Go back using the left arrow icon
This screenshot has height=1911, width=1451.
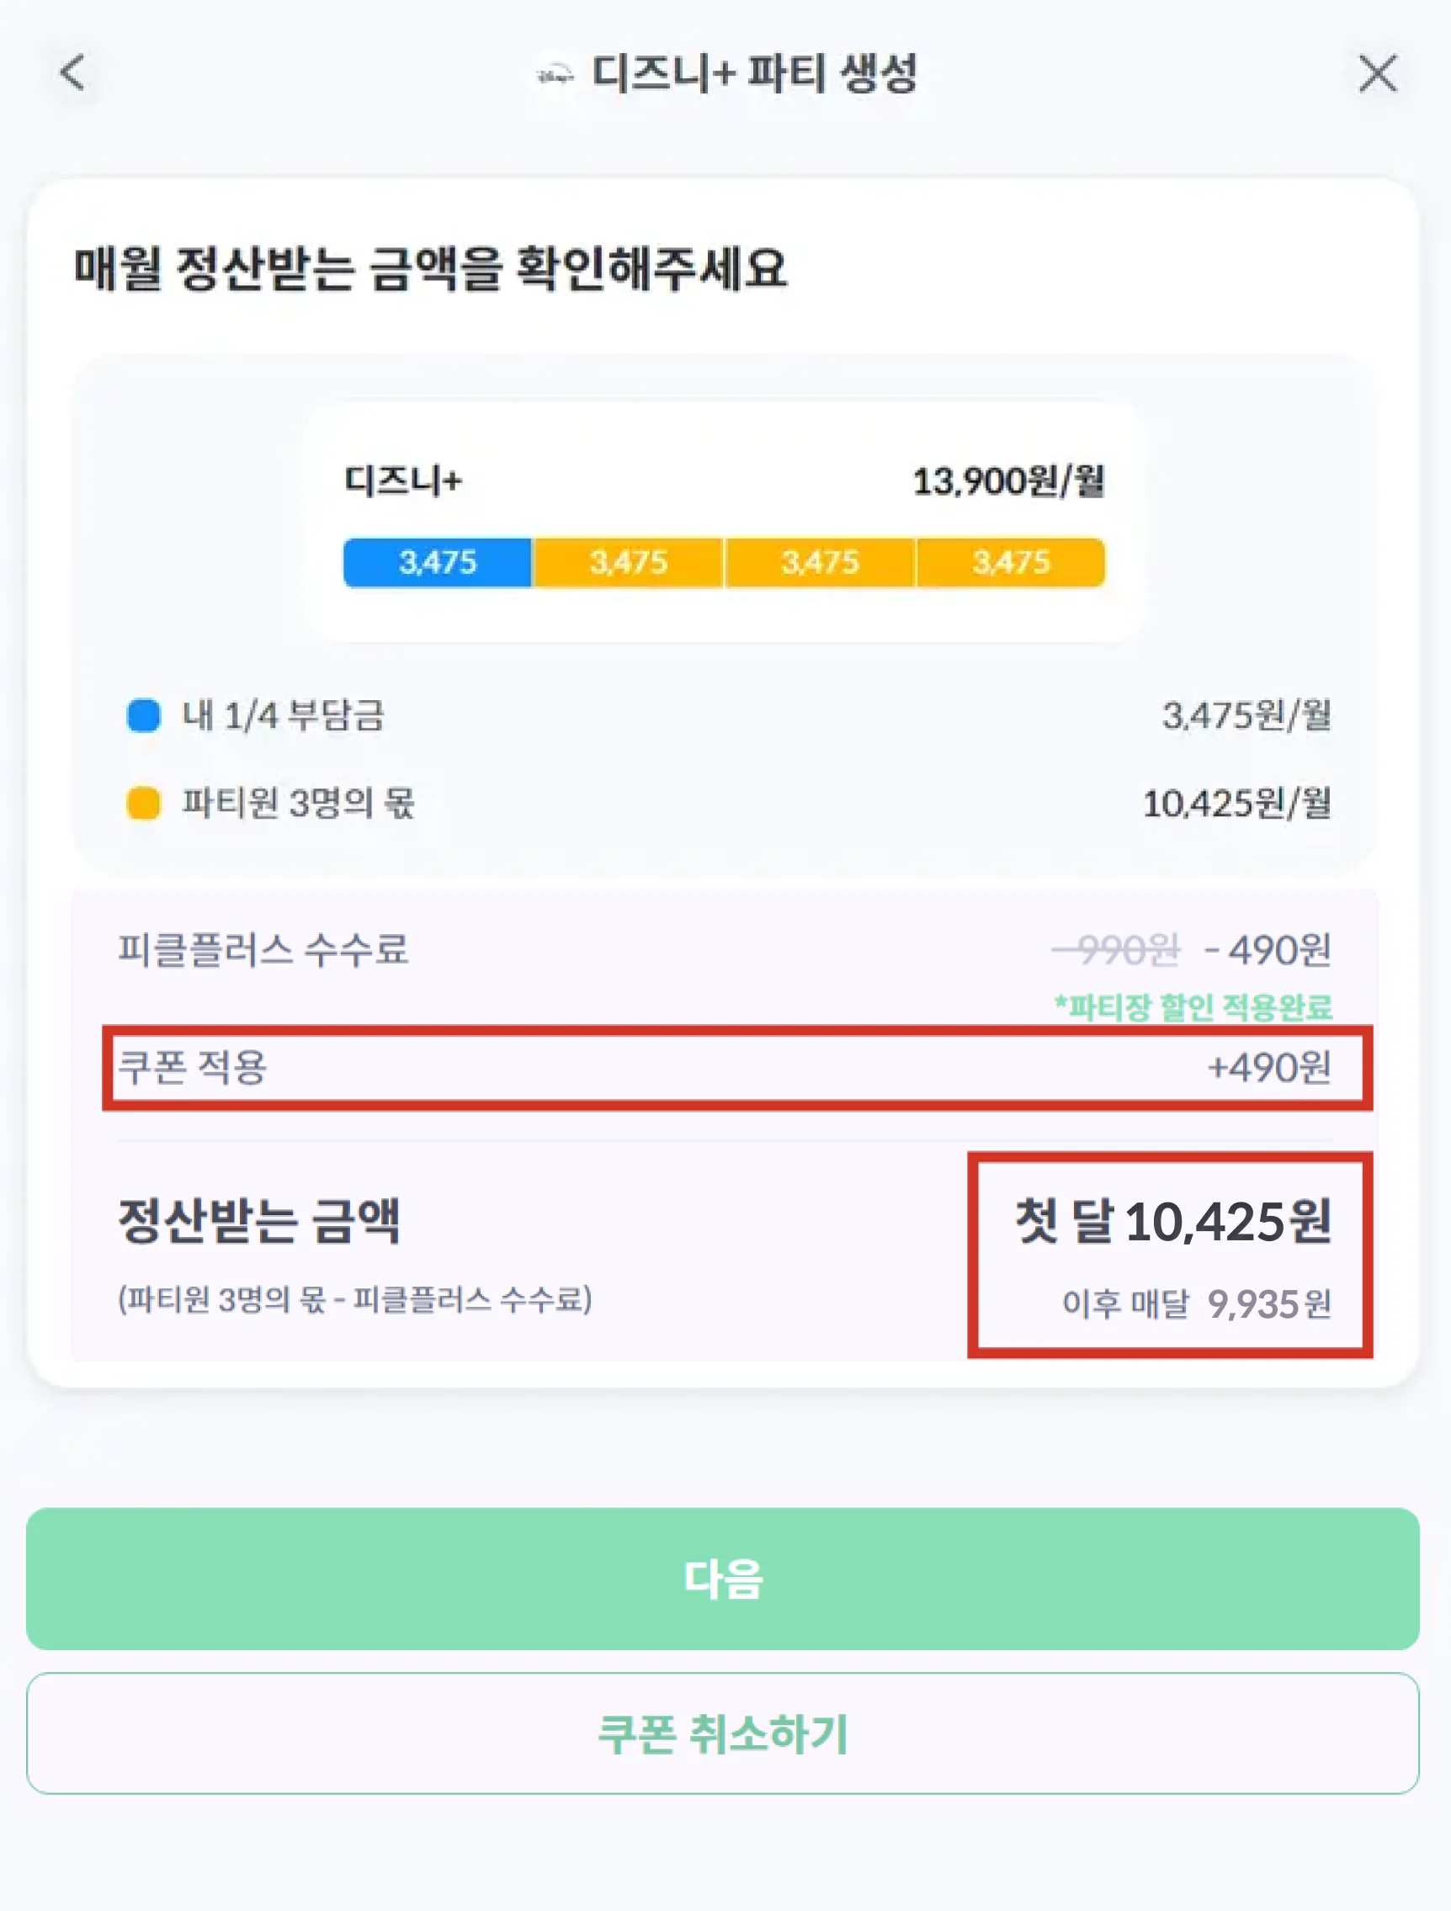pyautogui.click(x=72, y=72)
